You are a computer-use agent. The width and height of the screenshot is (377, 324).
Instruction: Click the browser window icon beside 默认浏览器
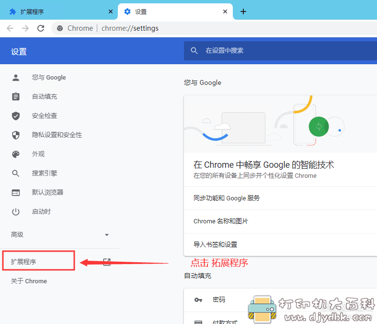coord(16,193)
